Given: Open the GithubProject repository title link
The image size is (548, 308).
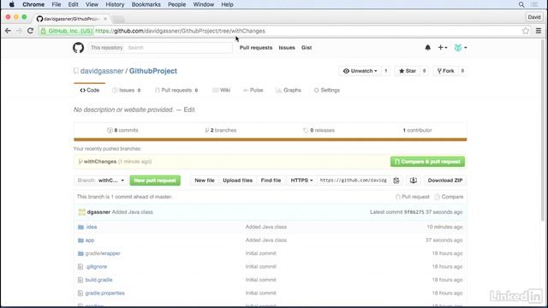Looking at the screenshot, I should pyautogui.click(x=153, y=71).
